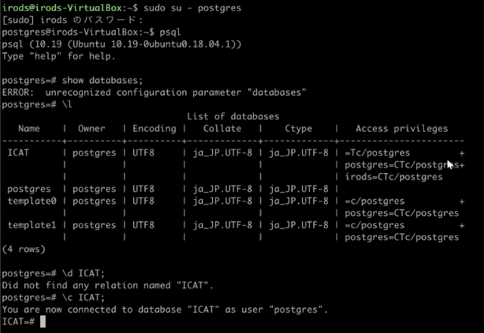Click the 'irods=CTc/postgres' privilege entry
Image resolution: width=484 pixels, height=333 pixels.
click(x=393, y=177)
